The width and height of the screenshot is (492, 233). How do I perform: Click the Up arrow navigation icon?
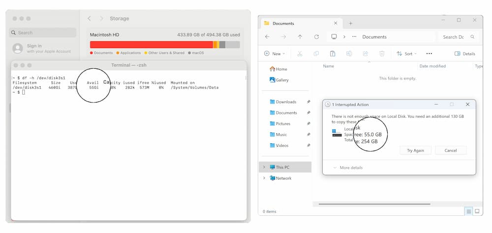300,37
